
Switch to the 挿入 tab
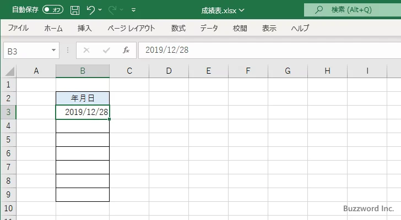click(85, 28)
